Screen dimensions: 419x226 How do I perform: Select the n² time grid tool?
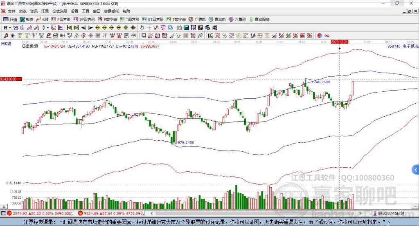(70, 36)
